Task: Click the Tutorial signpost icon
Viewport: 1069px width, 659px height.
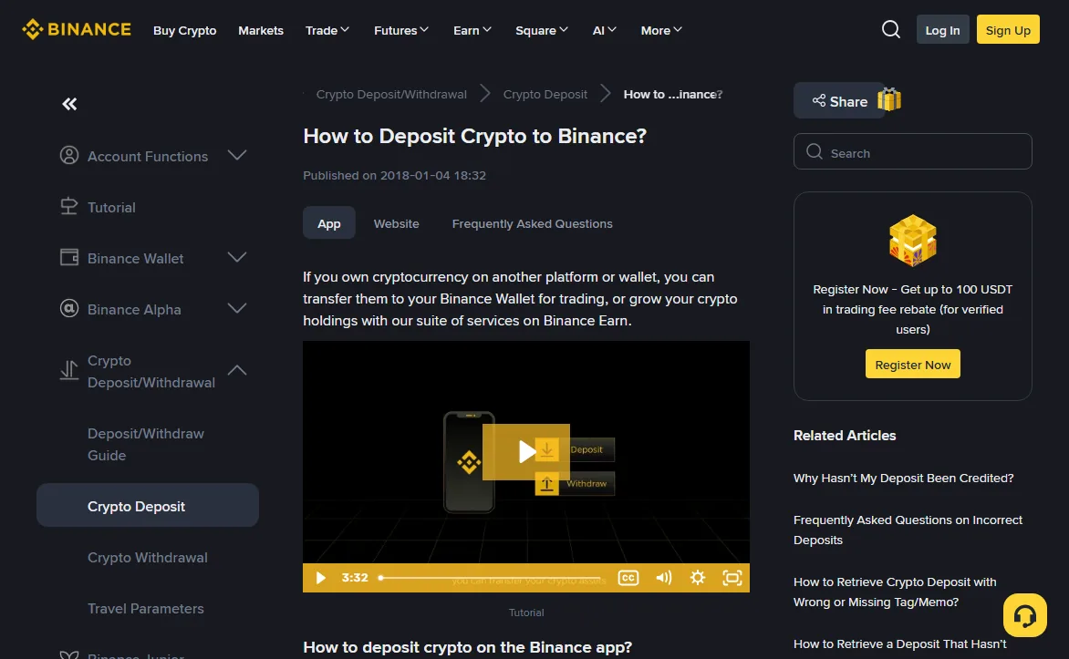Action: [69, 207]
